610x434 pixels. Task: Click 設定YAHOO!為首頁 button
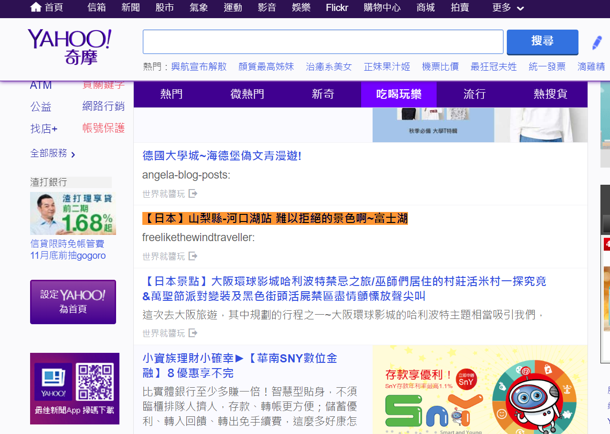pos(73,302)
